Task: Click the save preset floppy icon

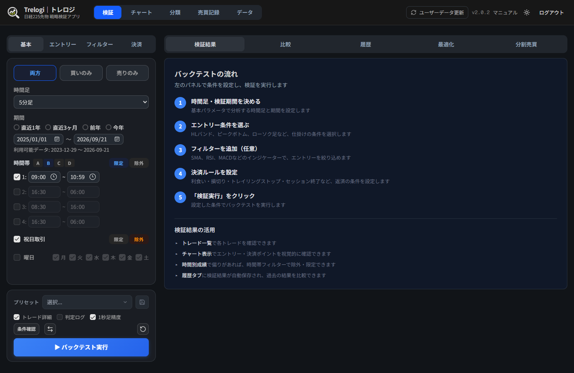Action: (142, 302)
